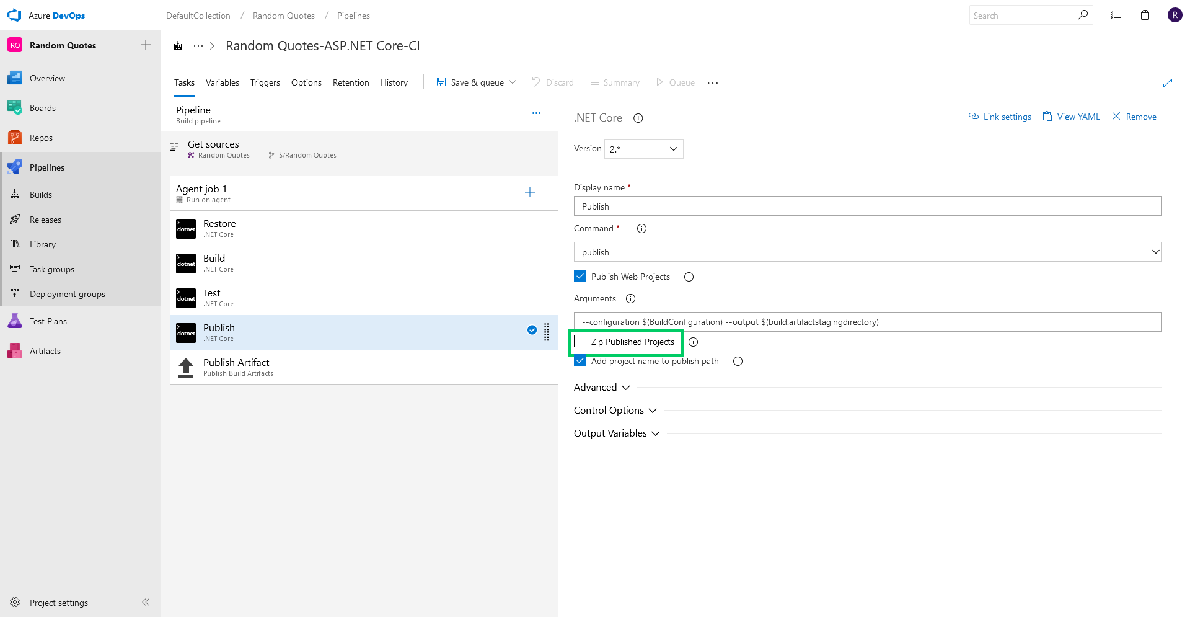Viewport: 1190px width, 617px height.
Task: Open DefaultCollection breadcrumb link
Action: [x=198, y=16]
